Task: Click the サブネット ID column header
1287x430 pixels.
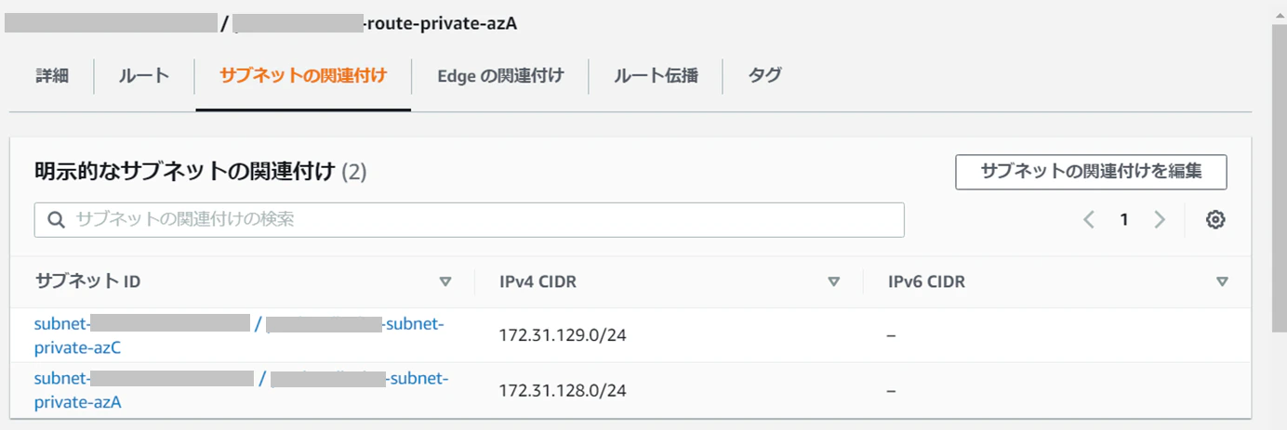Action: tap(87, 281)
